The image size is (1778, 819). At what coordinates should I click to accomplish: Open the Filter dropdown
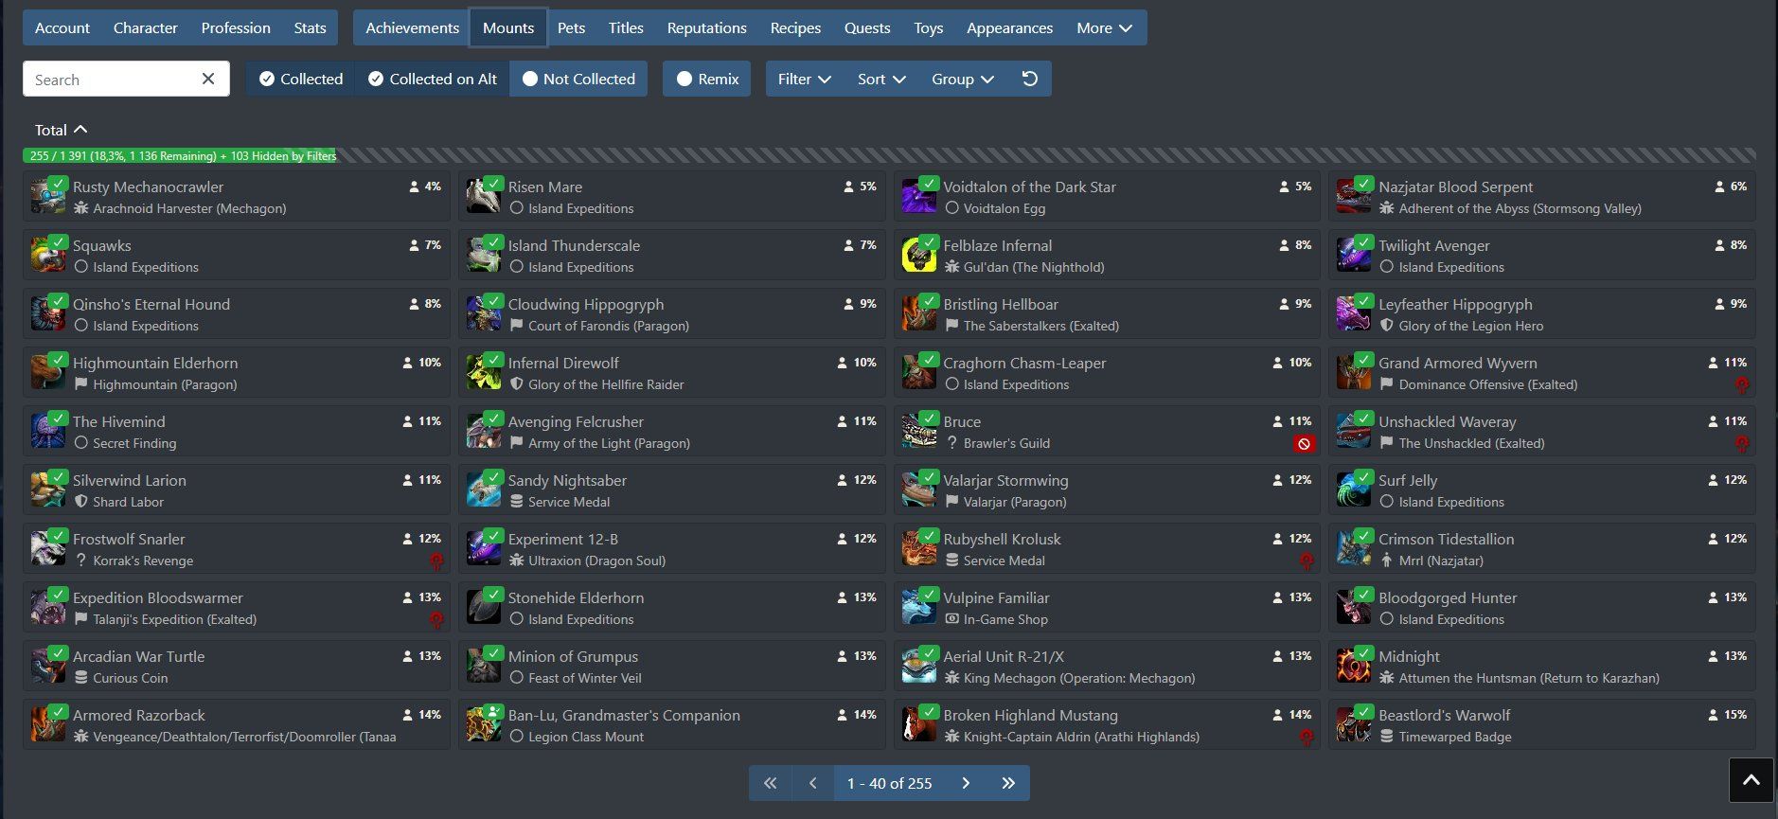804,79
